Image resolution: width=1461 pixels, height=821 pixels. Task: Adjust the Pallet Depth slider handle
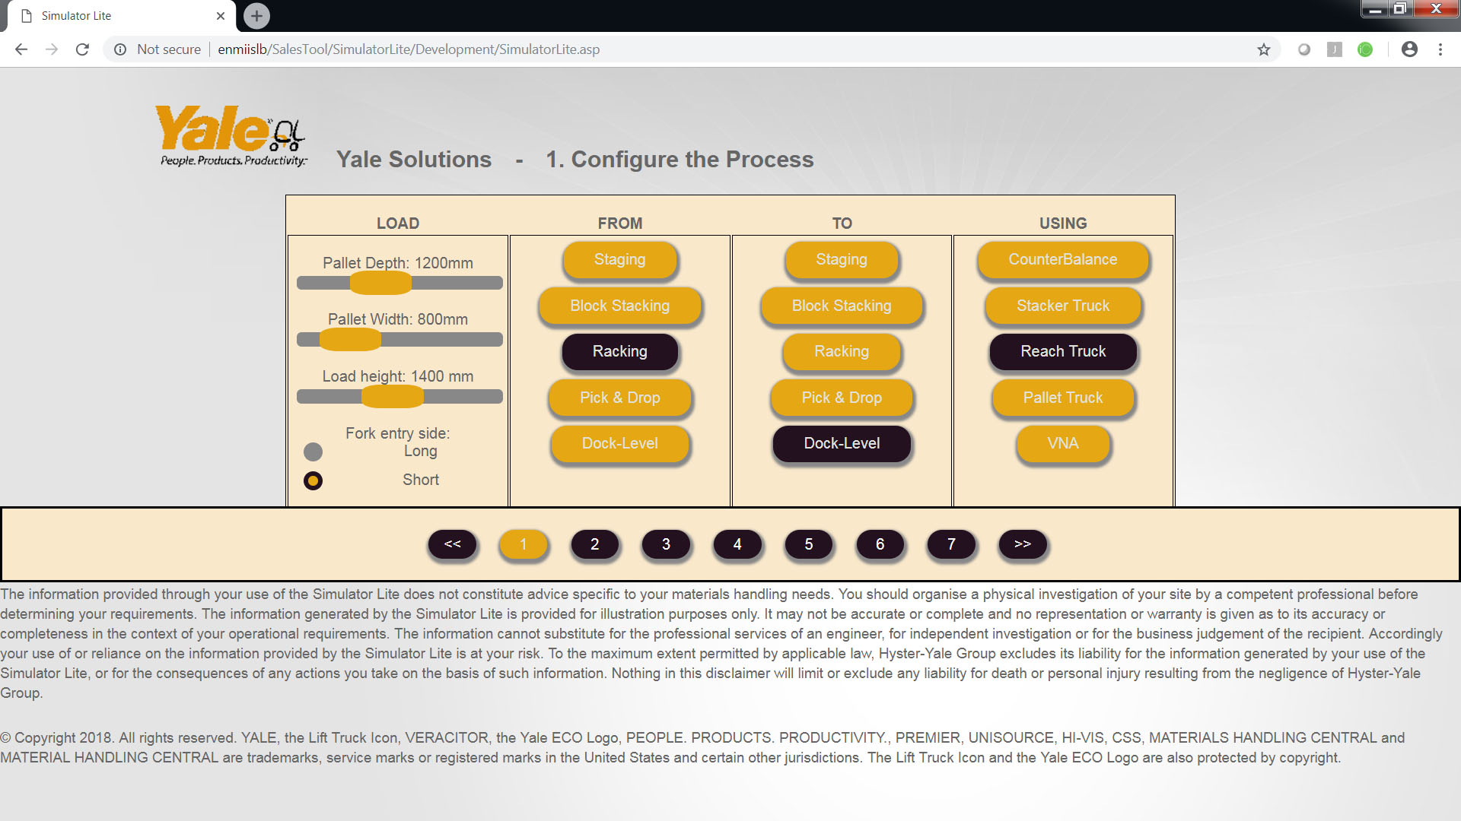pyautogui.click(x=380, y=283)
